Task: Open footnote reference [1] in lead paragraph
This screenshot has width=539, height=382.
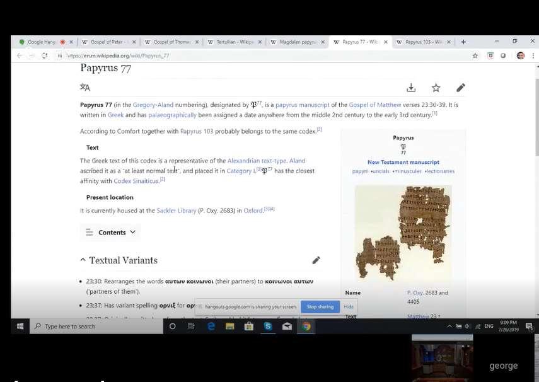Action: pos(435,113)
